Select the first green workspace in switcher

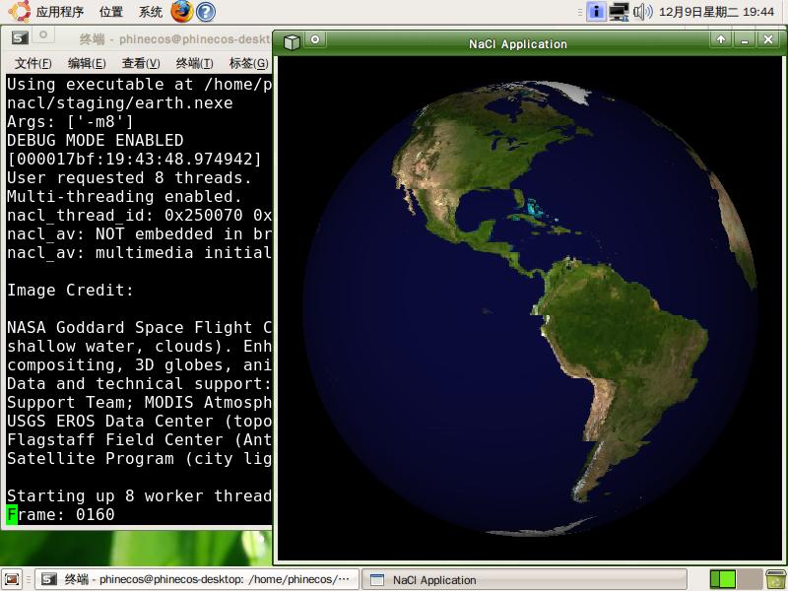click(723, 579)
